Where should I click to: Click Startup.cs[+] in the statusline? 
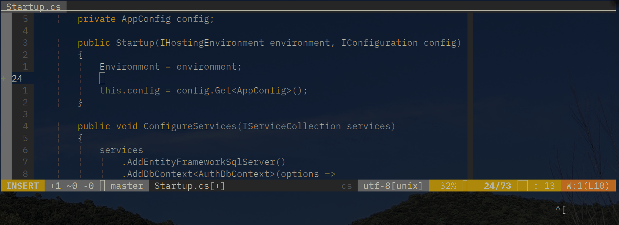(189, 186)
